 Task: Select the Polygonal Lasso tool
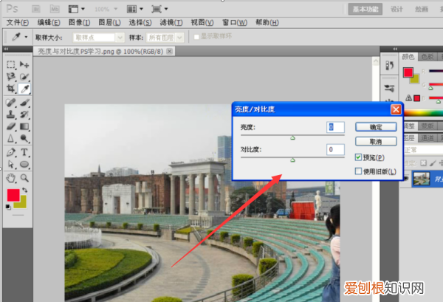click(11, 77)
